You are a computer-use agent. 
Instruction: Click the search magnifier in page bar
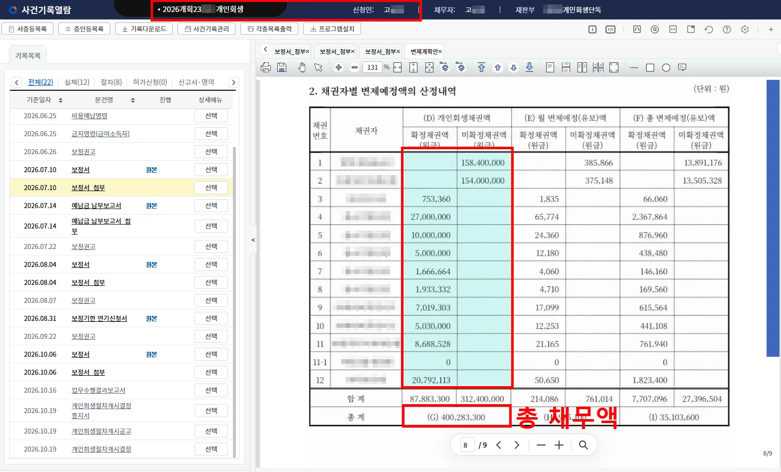[x=583, y=445]
